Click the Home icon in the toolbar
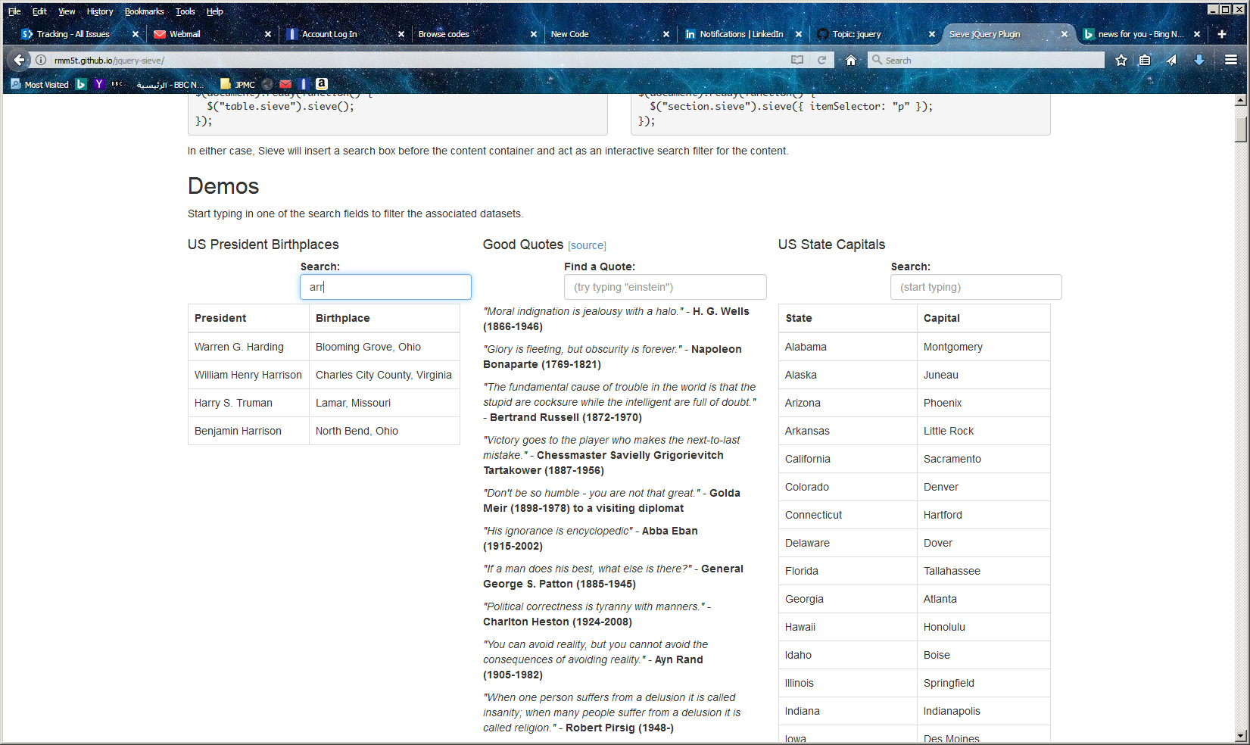The height and width of the screenshot is (745, 1250). [x=851, y=60]
